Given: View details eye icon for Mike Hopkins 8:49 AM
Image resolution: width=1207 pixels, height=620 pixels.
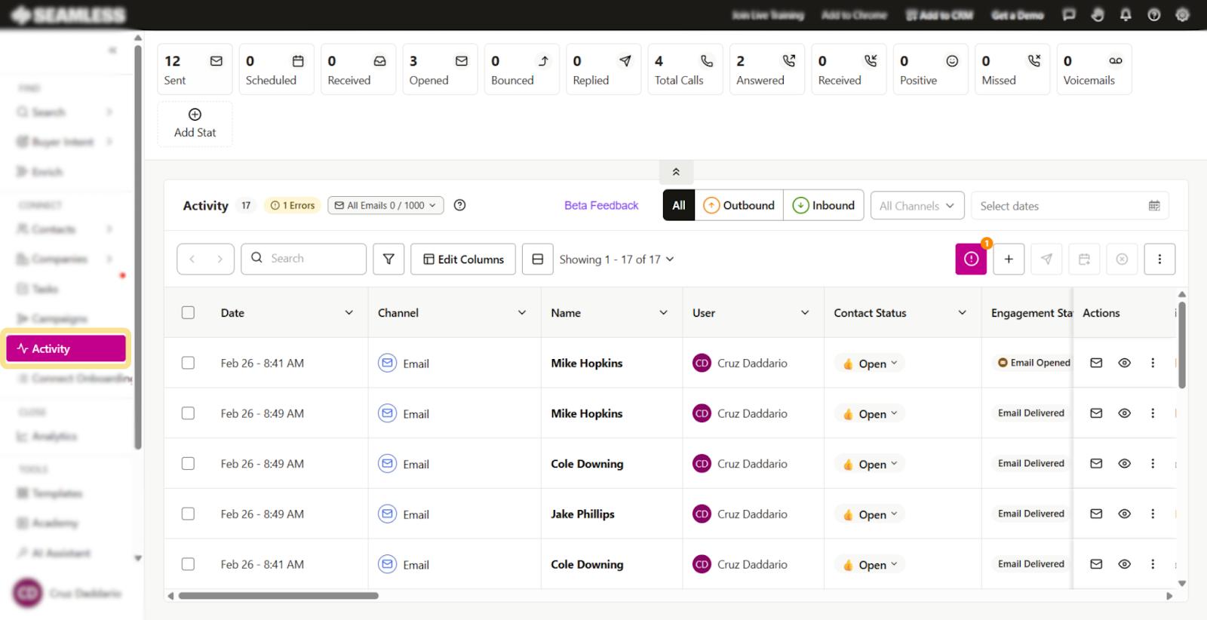Looking at the screenshot, I should tap(1124, 413).
